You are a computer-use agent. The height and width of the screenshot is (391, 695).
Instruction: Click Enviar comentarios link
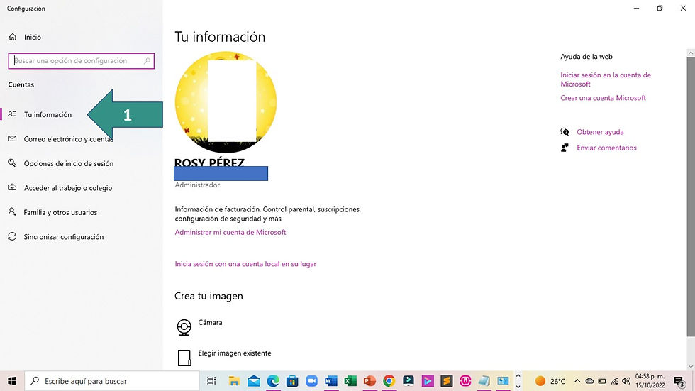[606, 148]
